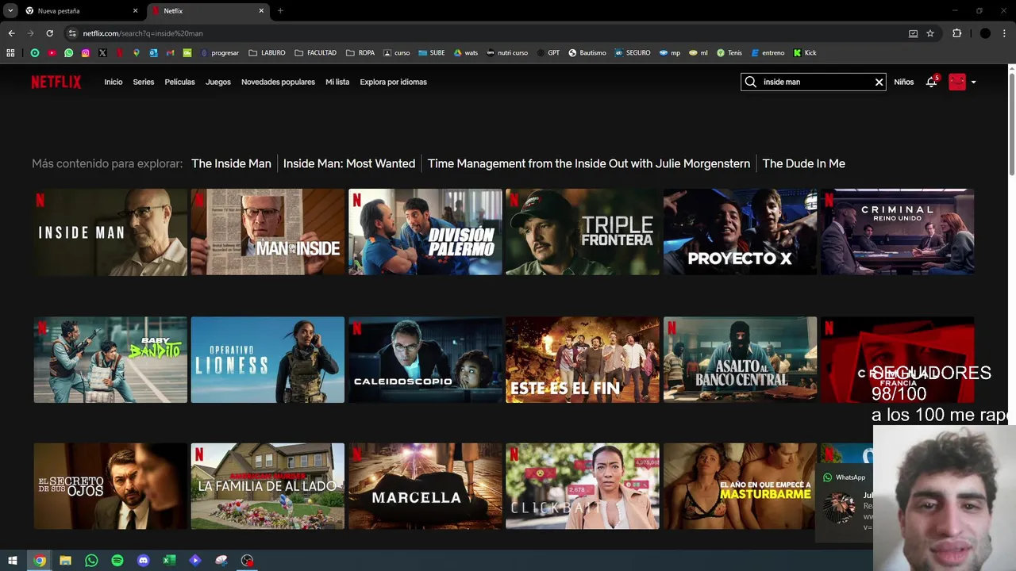The width and height of the screenshot is (1016, 571).
Task: Open the Marcella card
Action: (425, 486)
